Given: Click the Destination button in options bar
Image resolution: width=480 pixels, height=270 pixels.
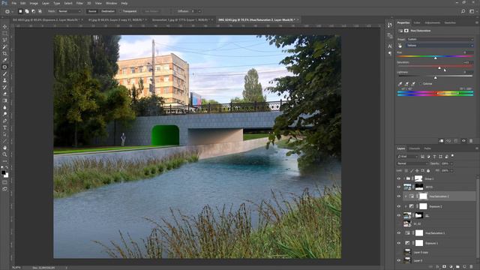Looking at the screenshot, I should [x=108, y=11].
